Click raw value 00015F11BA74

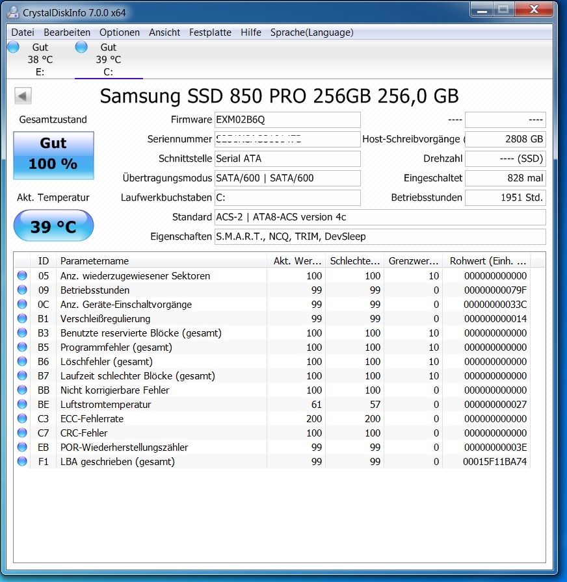tap(495, 462)
